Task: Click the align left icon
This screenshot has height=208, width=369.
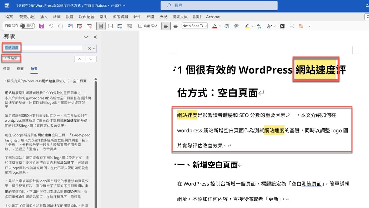Action: point(166,26)
